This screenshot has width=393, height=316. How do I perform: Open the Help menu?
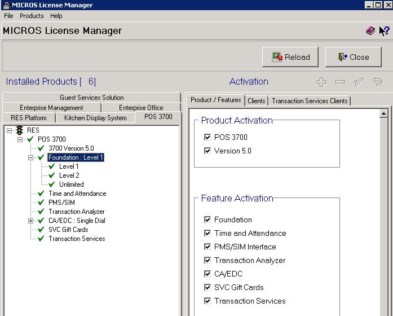coord(56,16)
